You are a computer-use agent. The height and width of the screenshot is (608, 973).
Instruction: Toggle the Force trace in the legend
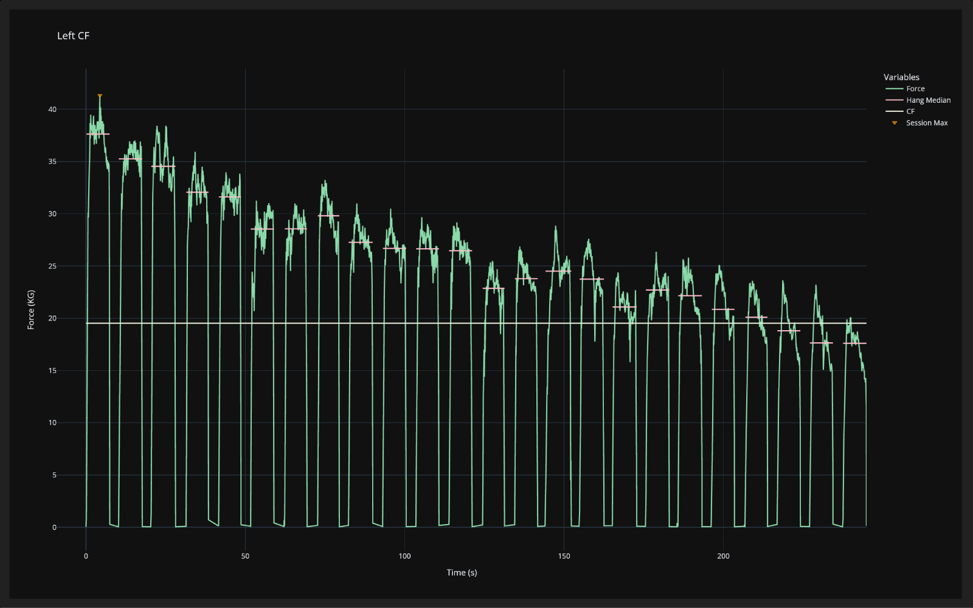coord(915,89)
